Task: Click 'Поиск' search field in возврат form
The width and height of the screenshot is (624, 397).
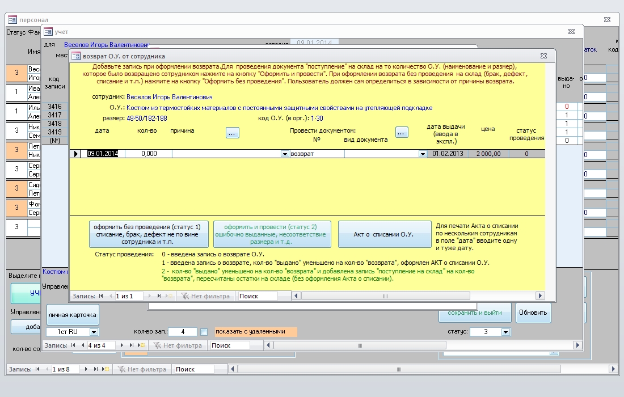Action: 258,296
